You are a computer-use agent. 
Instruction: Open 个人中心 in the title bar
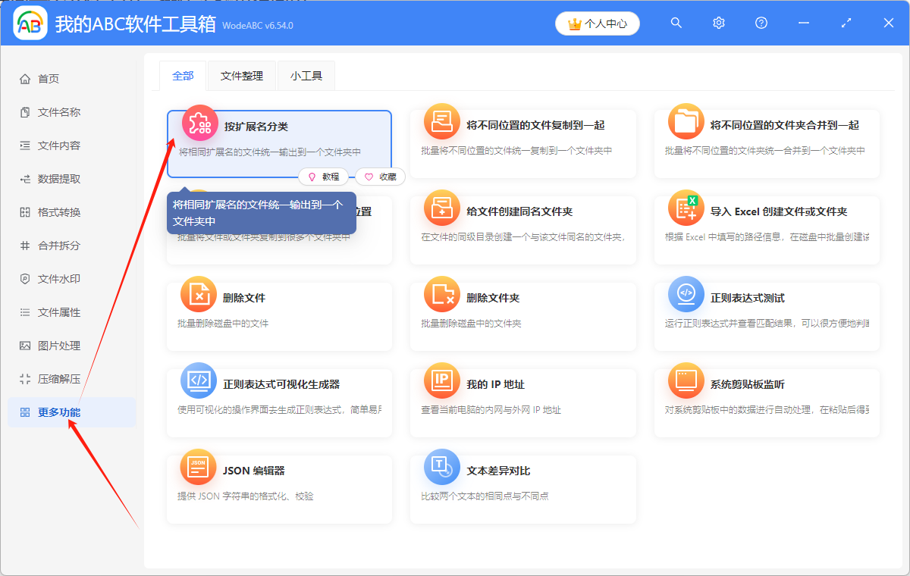click(x=598, y=23)
